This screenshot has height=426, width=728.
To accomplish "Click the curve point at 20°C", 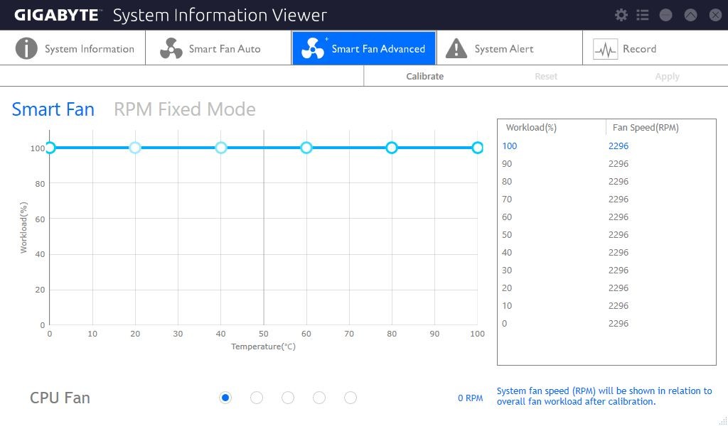I will click(x=135, y=148).
